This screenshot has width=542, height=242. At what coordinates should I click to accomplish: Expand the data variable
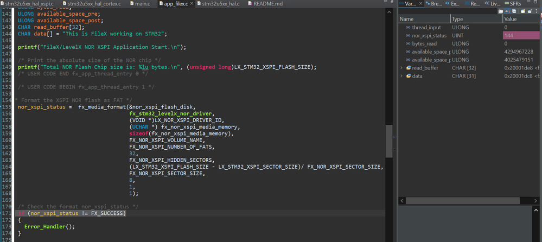click(401, 76)
